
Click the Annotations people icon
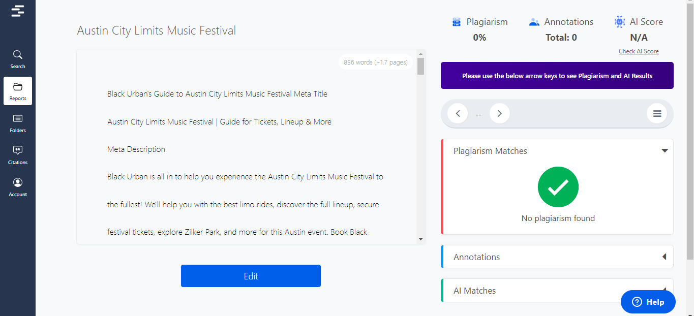point(534,22)
